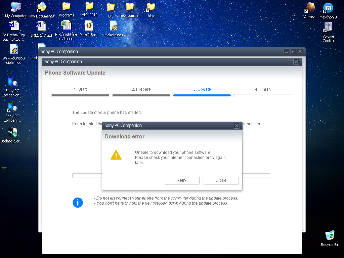Click the gray Start step progress bar
The width and height of the screenshot is (344, 258).
[80, 95]
